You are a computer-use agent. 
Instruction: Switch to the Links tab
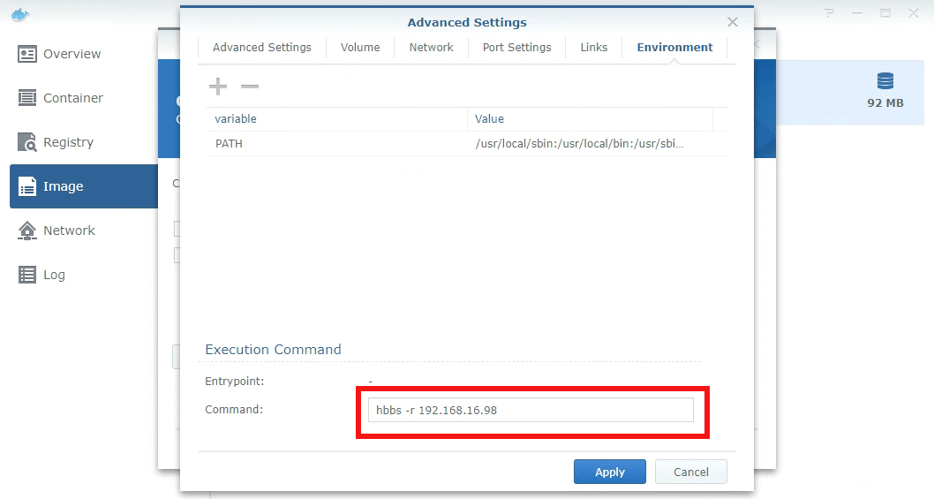[x=593, y=48]
